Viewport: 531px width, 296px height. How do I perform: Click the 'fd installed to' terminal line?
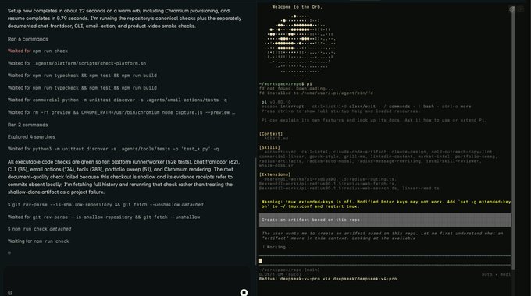(x=316, y=93)
